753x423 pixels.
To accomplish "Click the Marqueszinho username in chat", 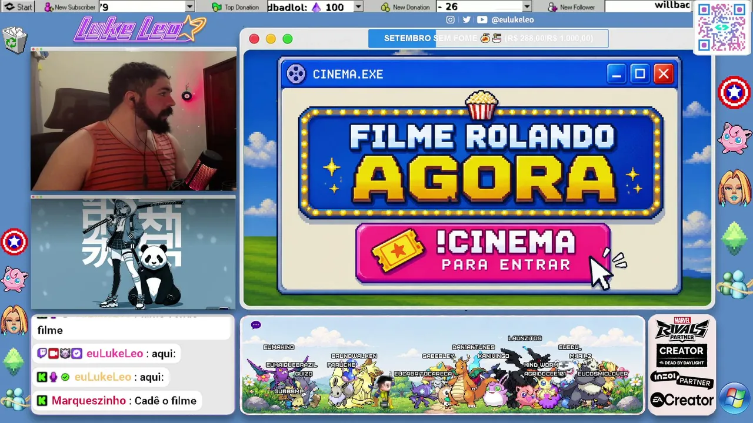I will coord(89,401).
